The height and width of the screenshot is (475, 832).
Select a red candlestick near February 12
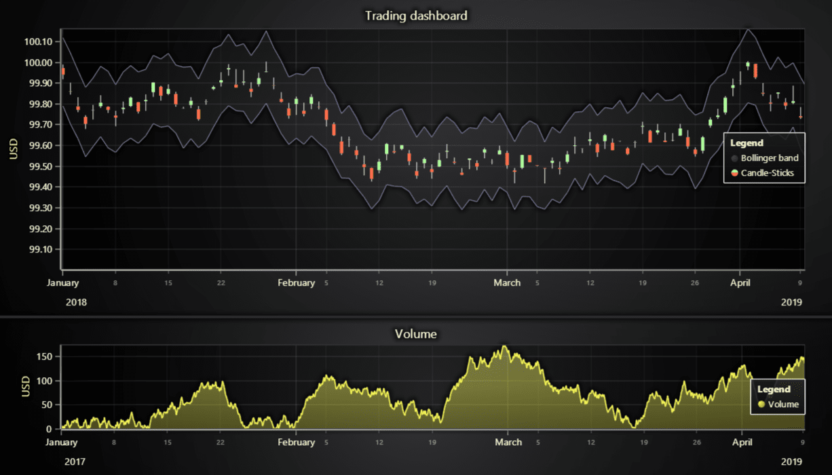[371, 173]
